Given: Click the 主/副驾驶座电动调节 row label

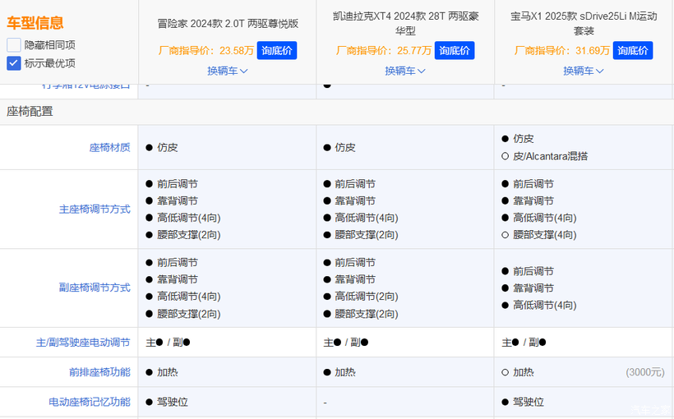Looking at the screenshot, I should [x=83, y=342].
